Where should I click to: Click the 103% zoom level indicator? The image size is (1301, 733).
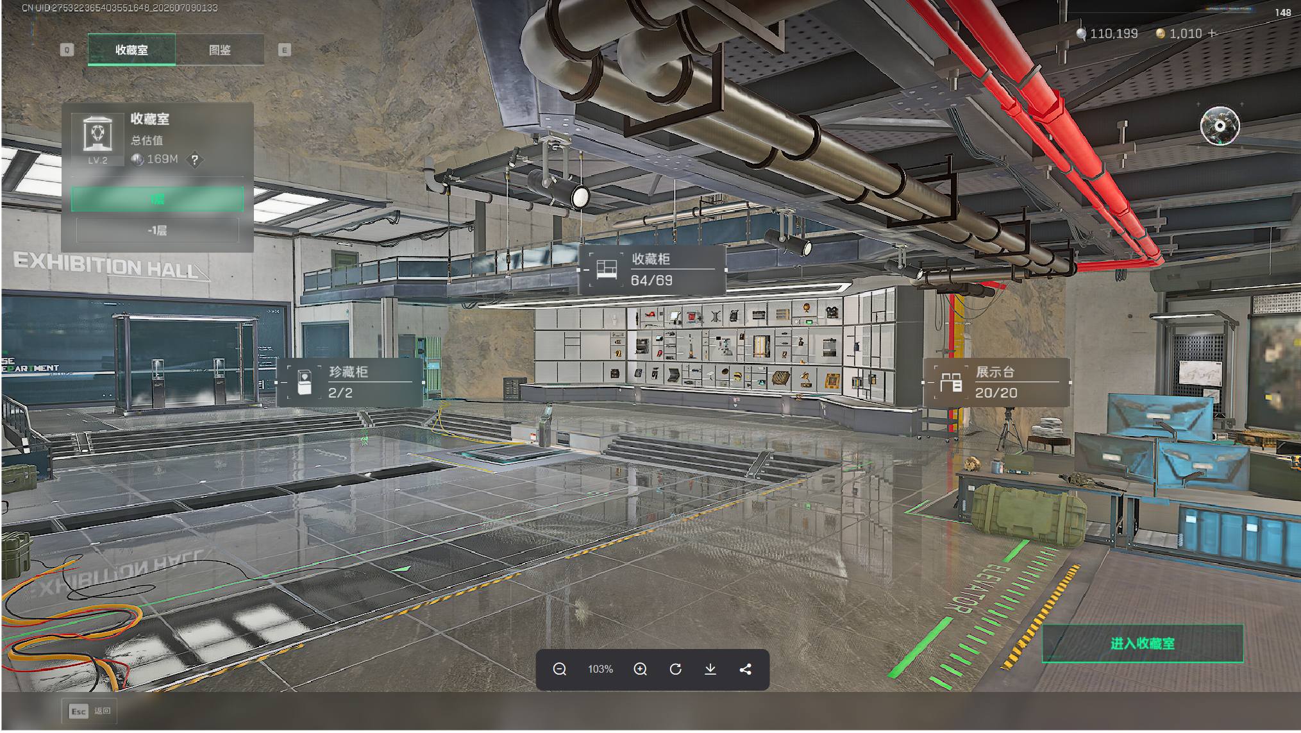[x=600, y=669]
